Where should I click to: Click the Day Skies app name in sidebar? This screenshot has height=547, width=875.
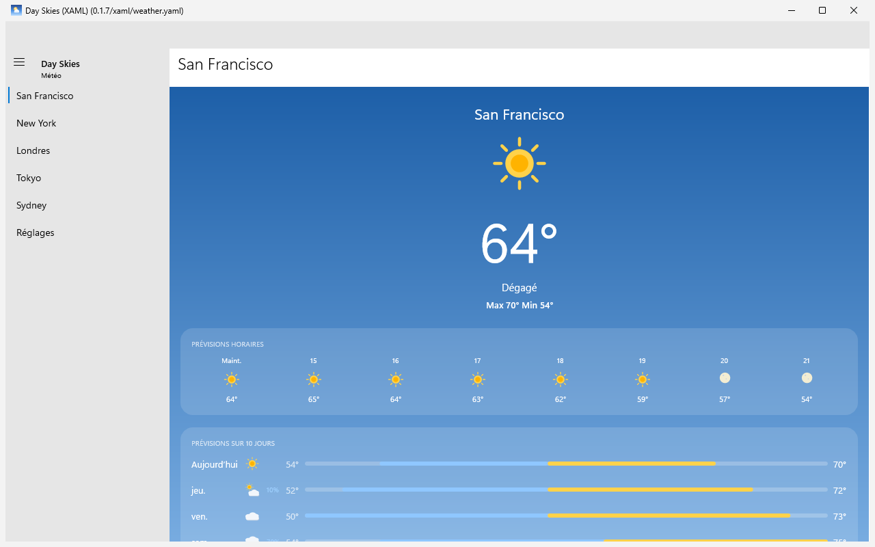tap(60, 64)
